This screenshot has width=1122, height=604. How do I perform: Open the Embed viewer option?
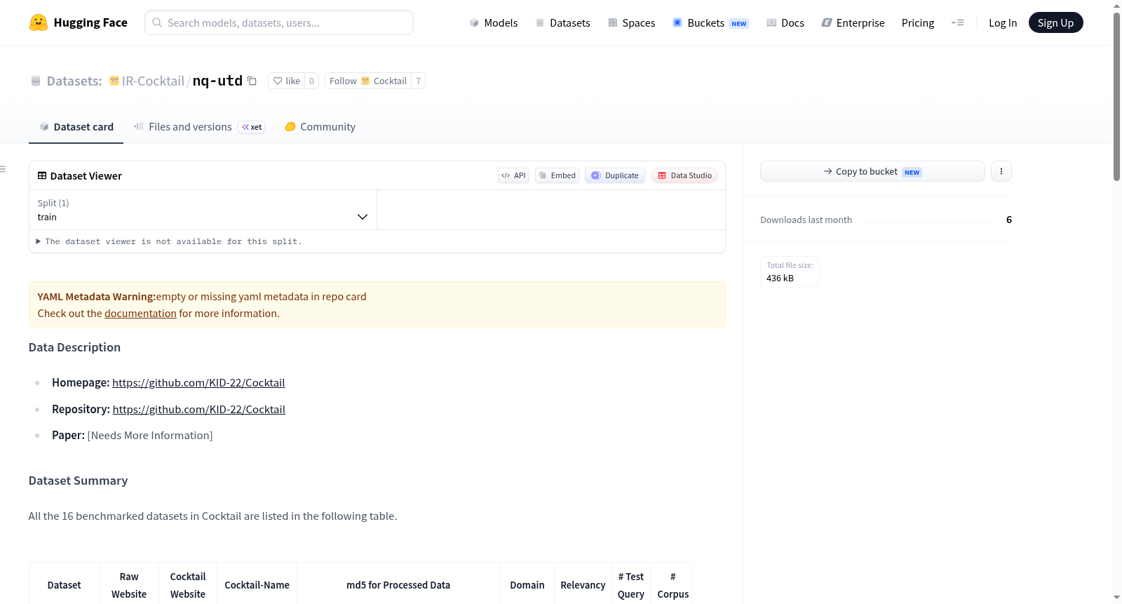coord(557,175)
